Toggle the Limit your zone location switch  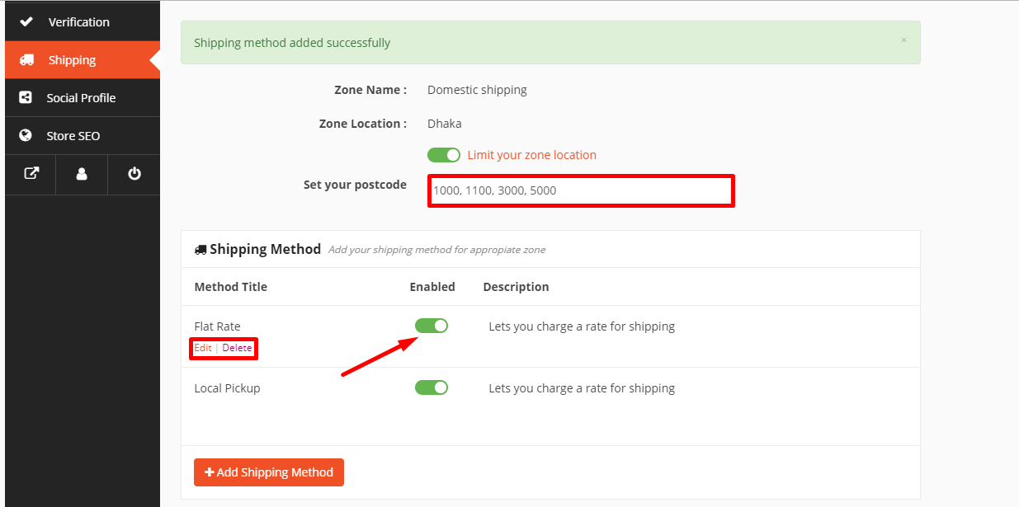(444, 155)
